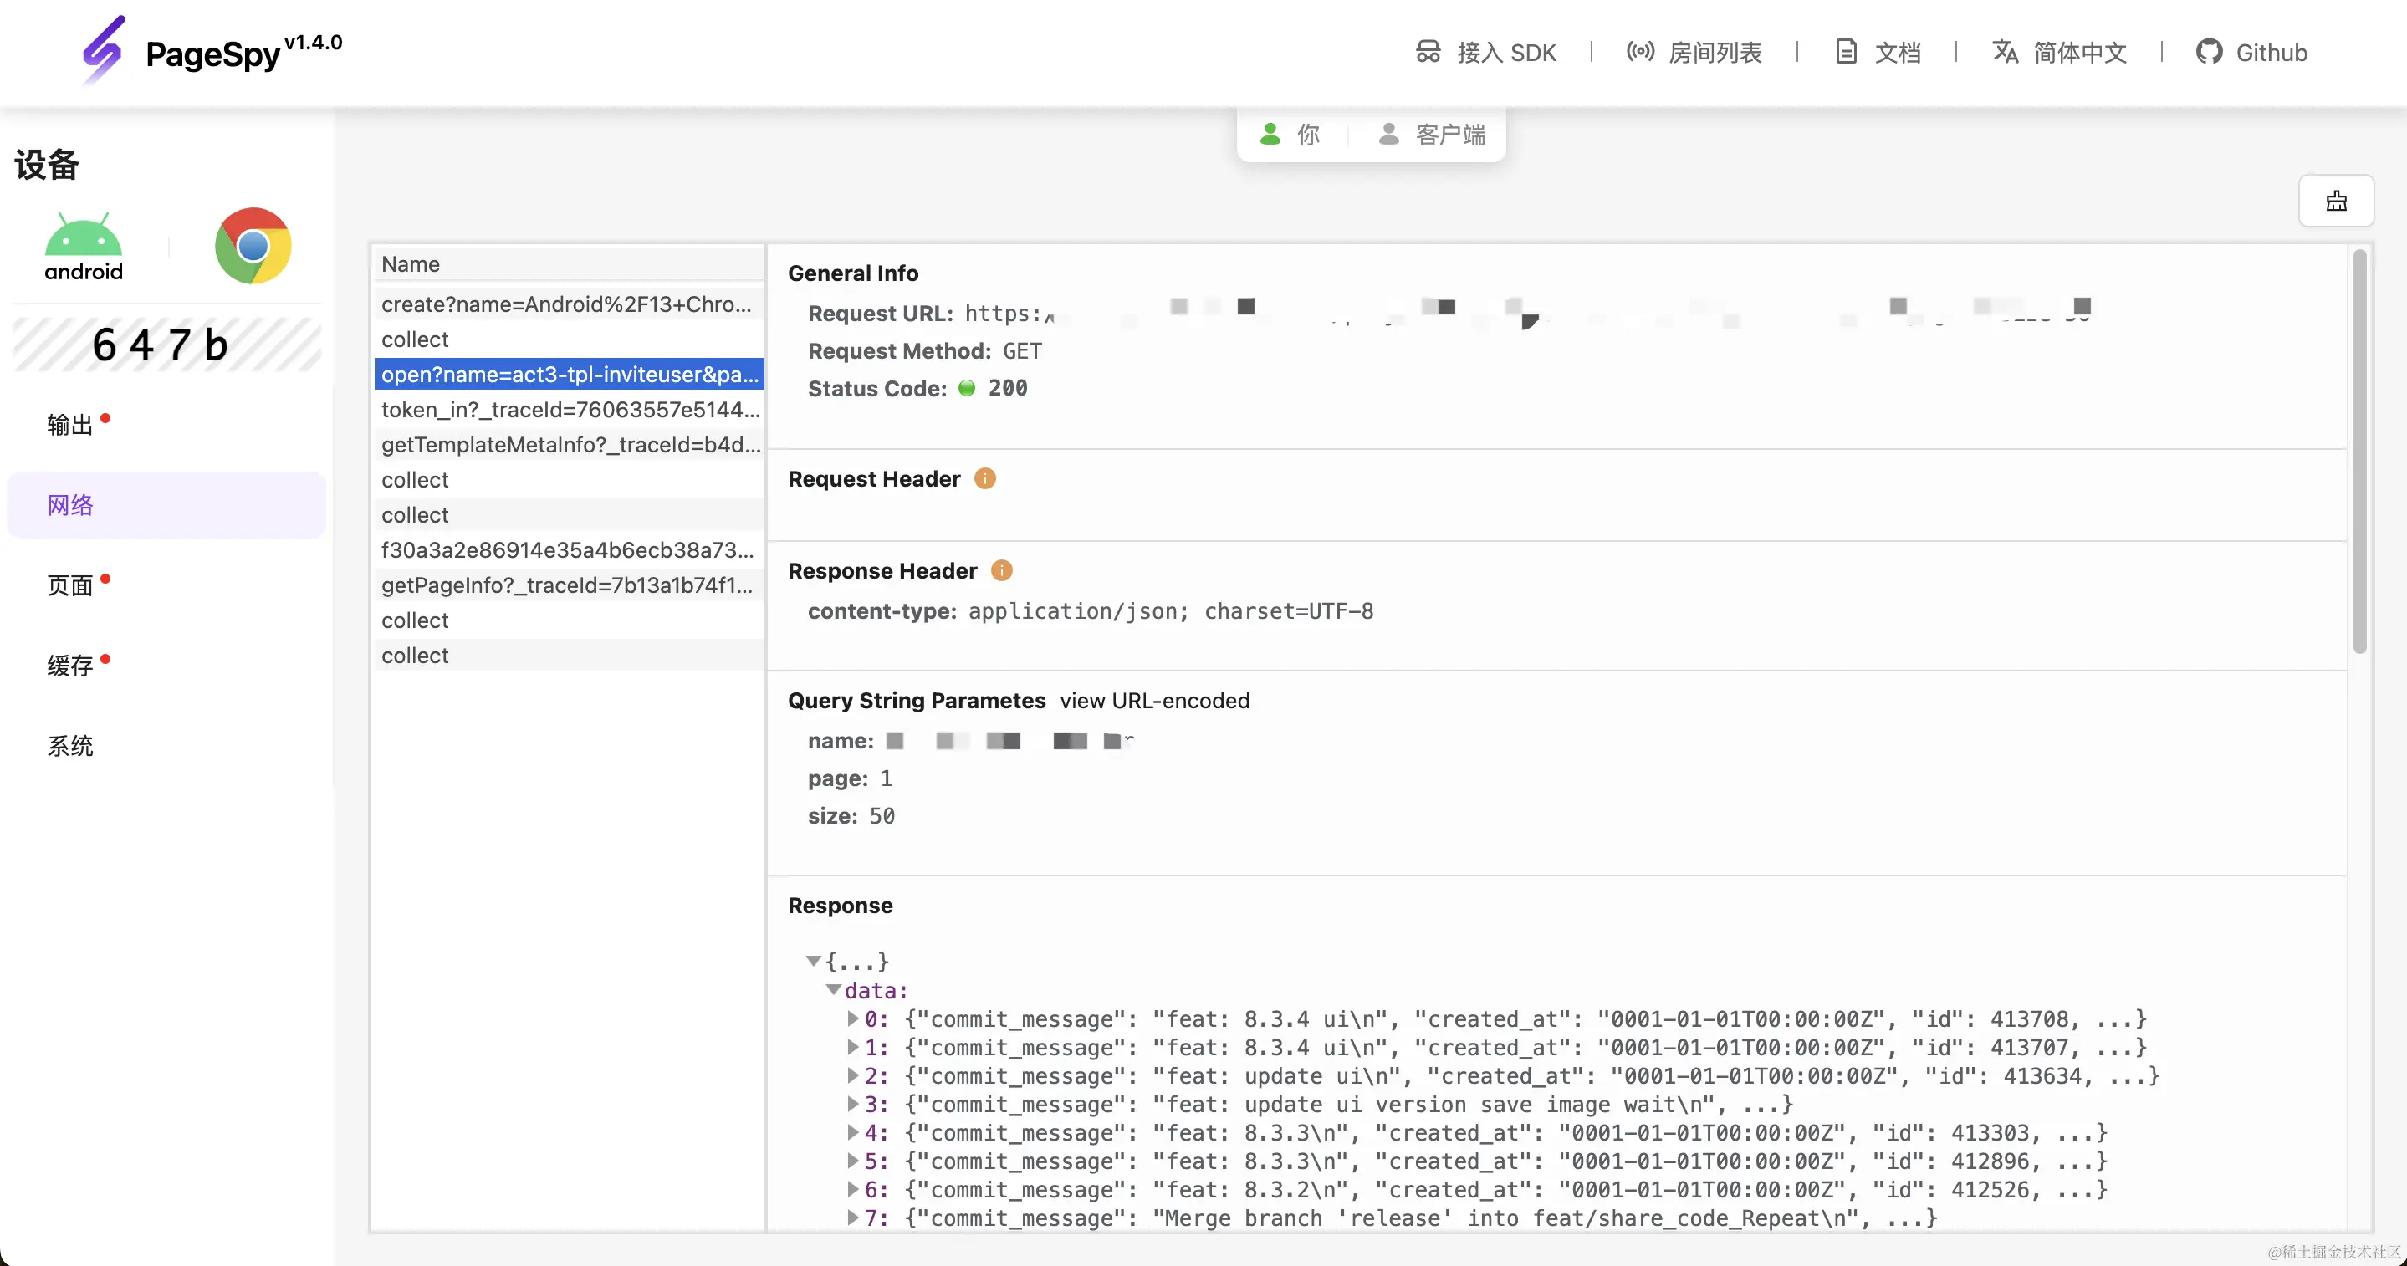Expand response item 7 Merge branch release
2407x1266 pixels.
[852, 1218]
